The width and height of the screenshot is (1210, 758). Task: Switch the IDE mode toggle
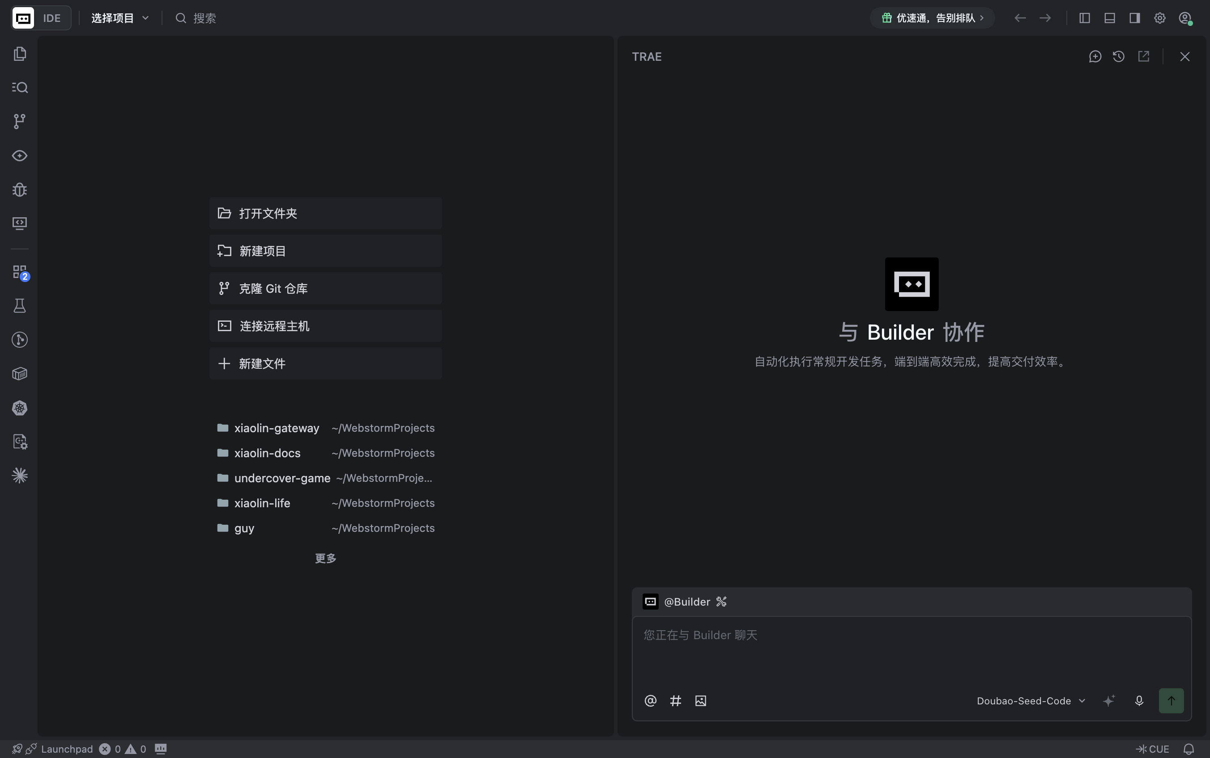pyautogui.click(x=41, y=18)
